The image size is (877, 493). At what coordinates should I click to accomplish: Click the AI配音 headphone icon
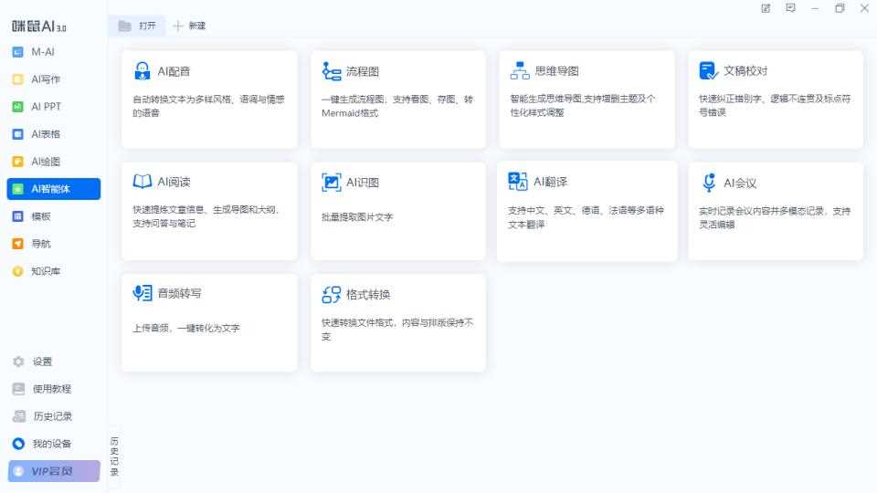coord(143,71)
